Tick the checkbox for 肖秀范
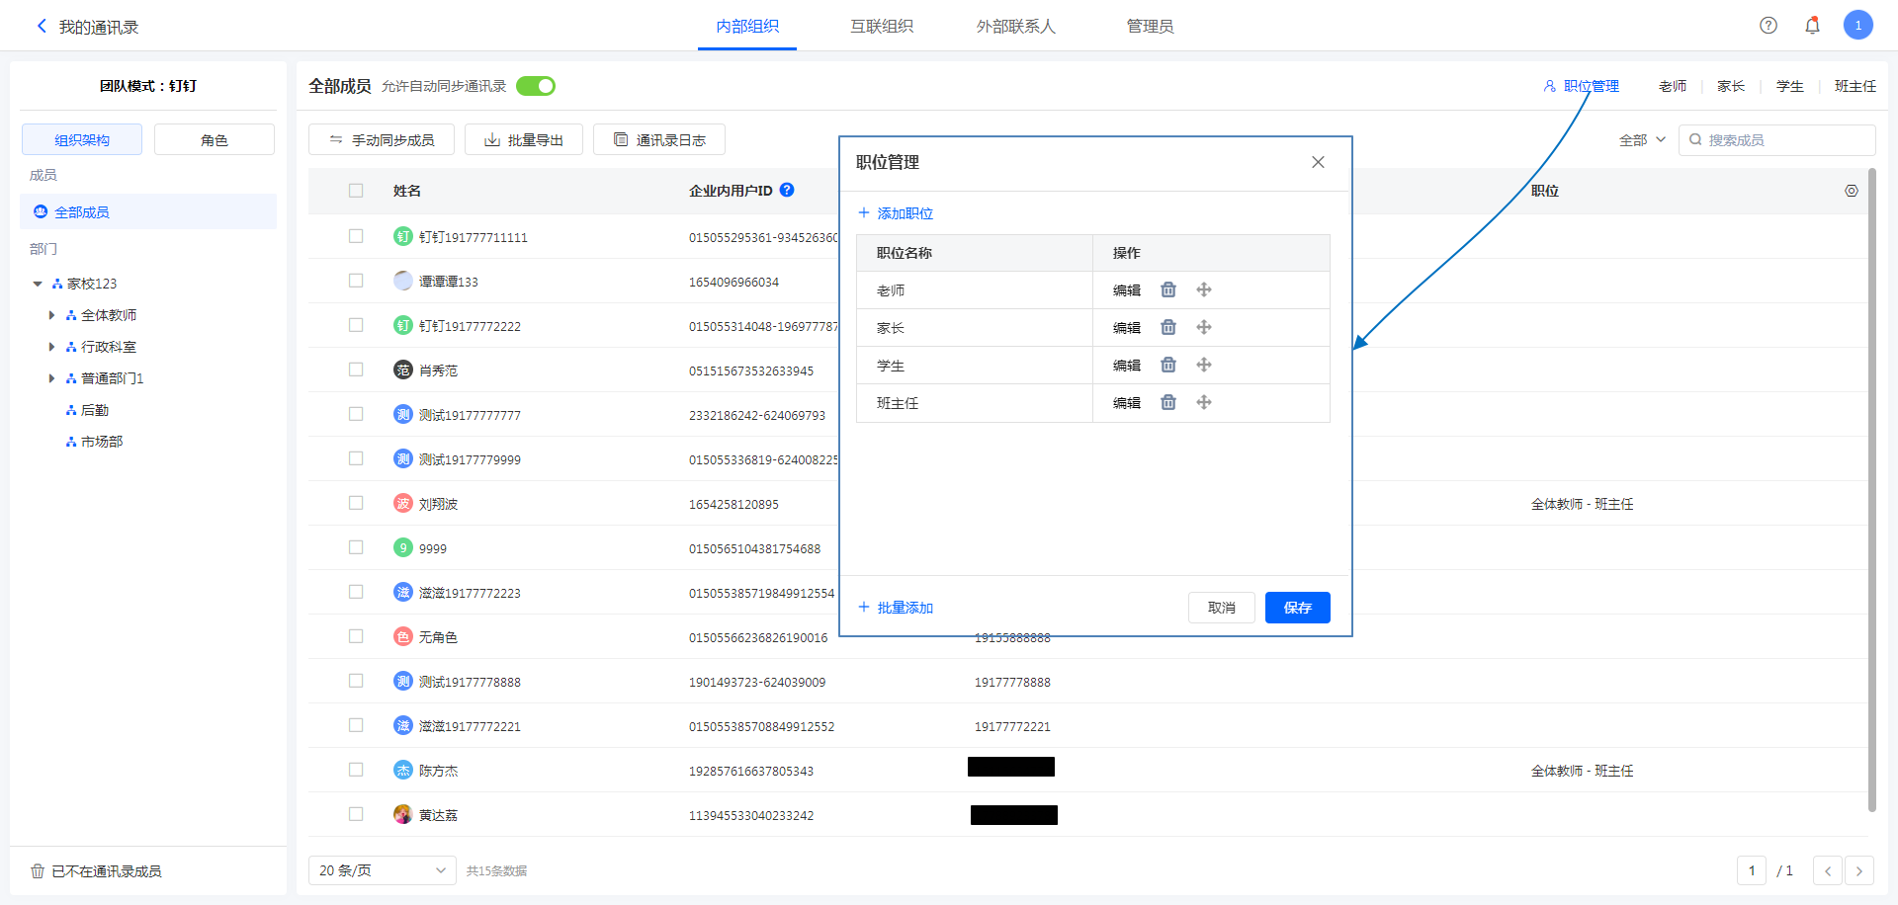The height and width of the screenshot is (905, 1898). [x=356, y=370]
